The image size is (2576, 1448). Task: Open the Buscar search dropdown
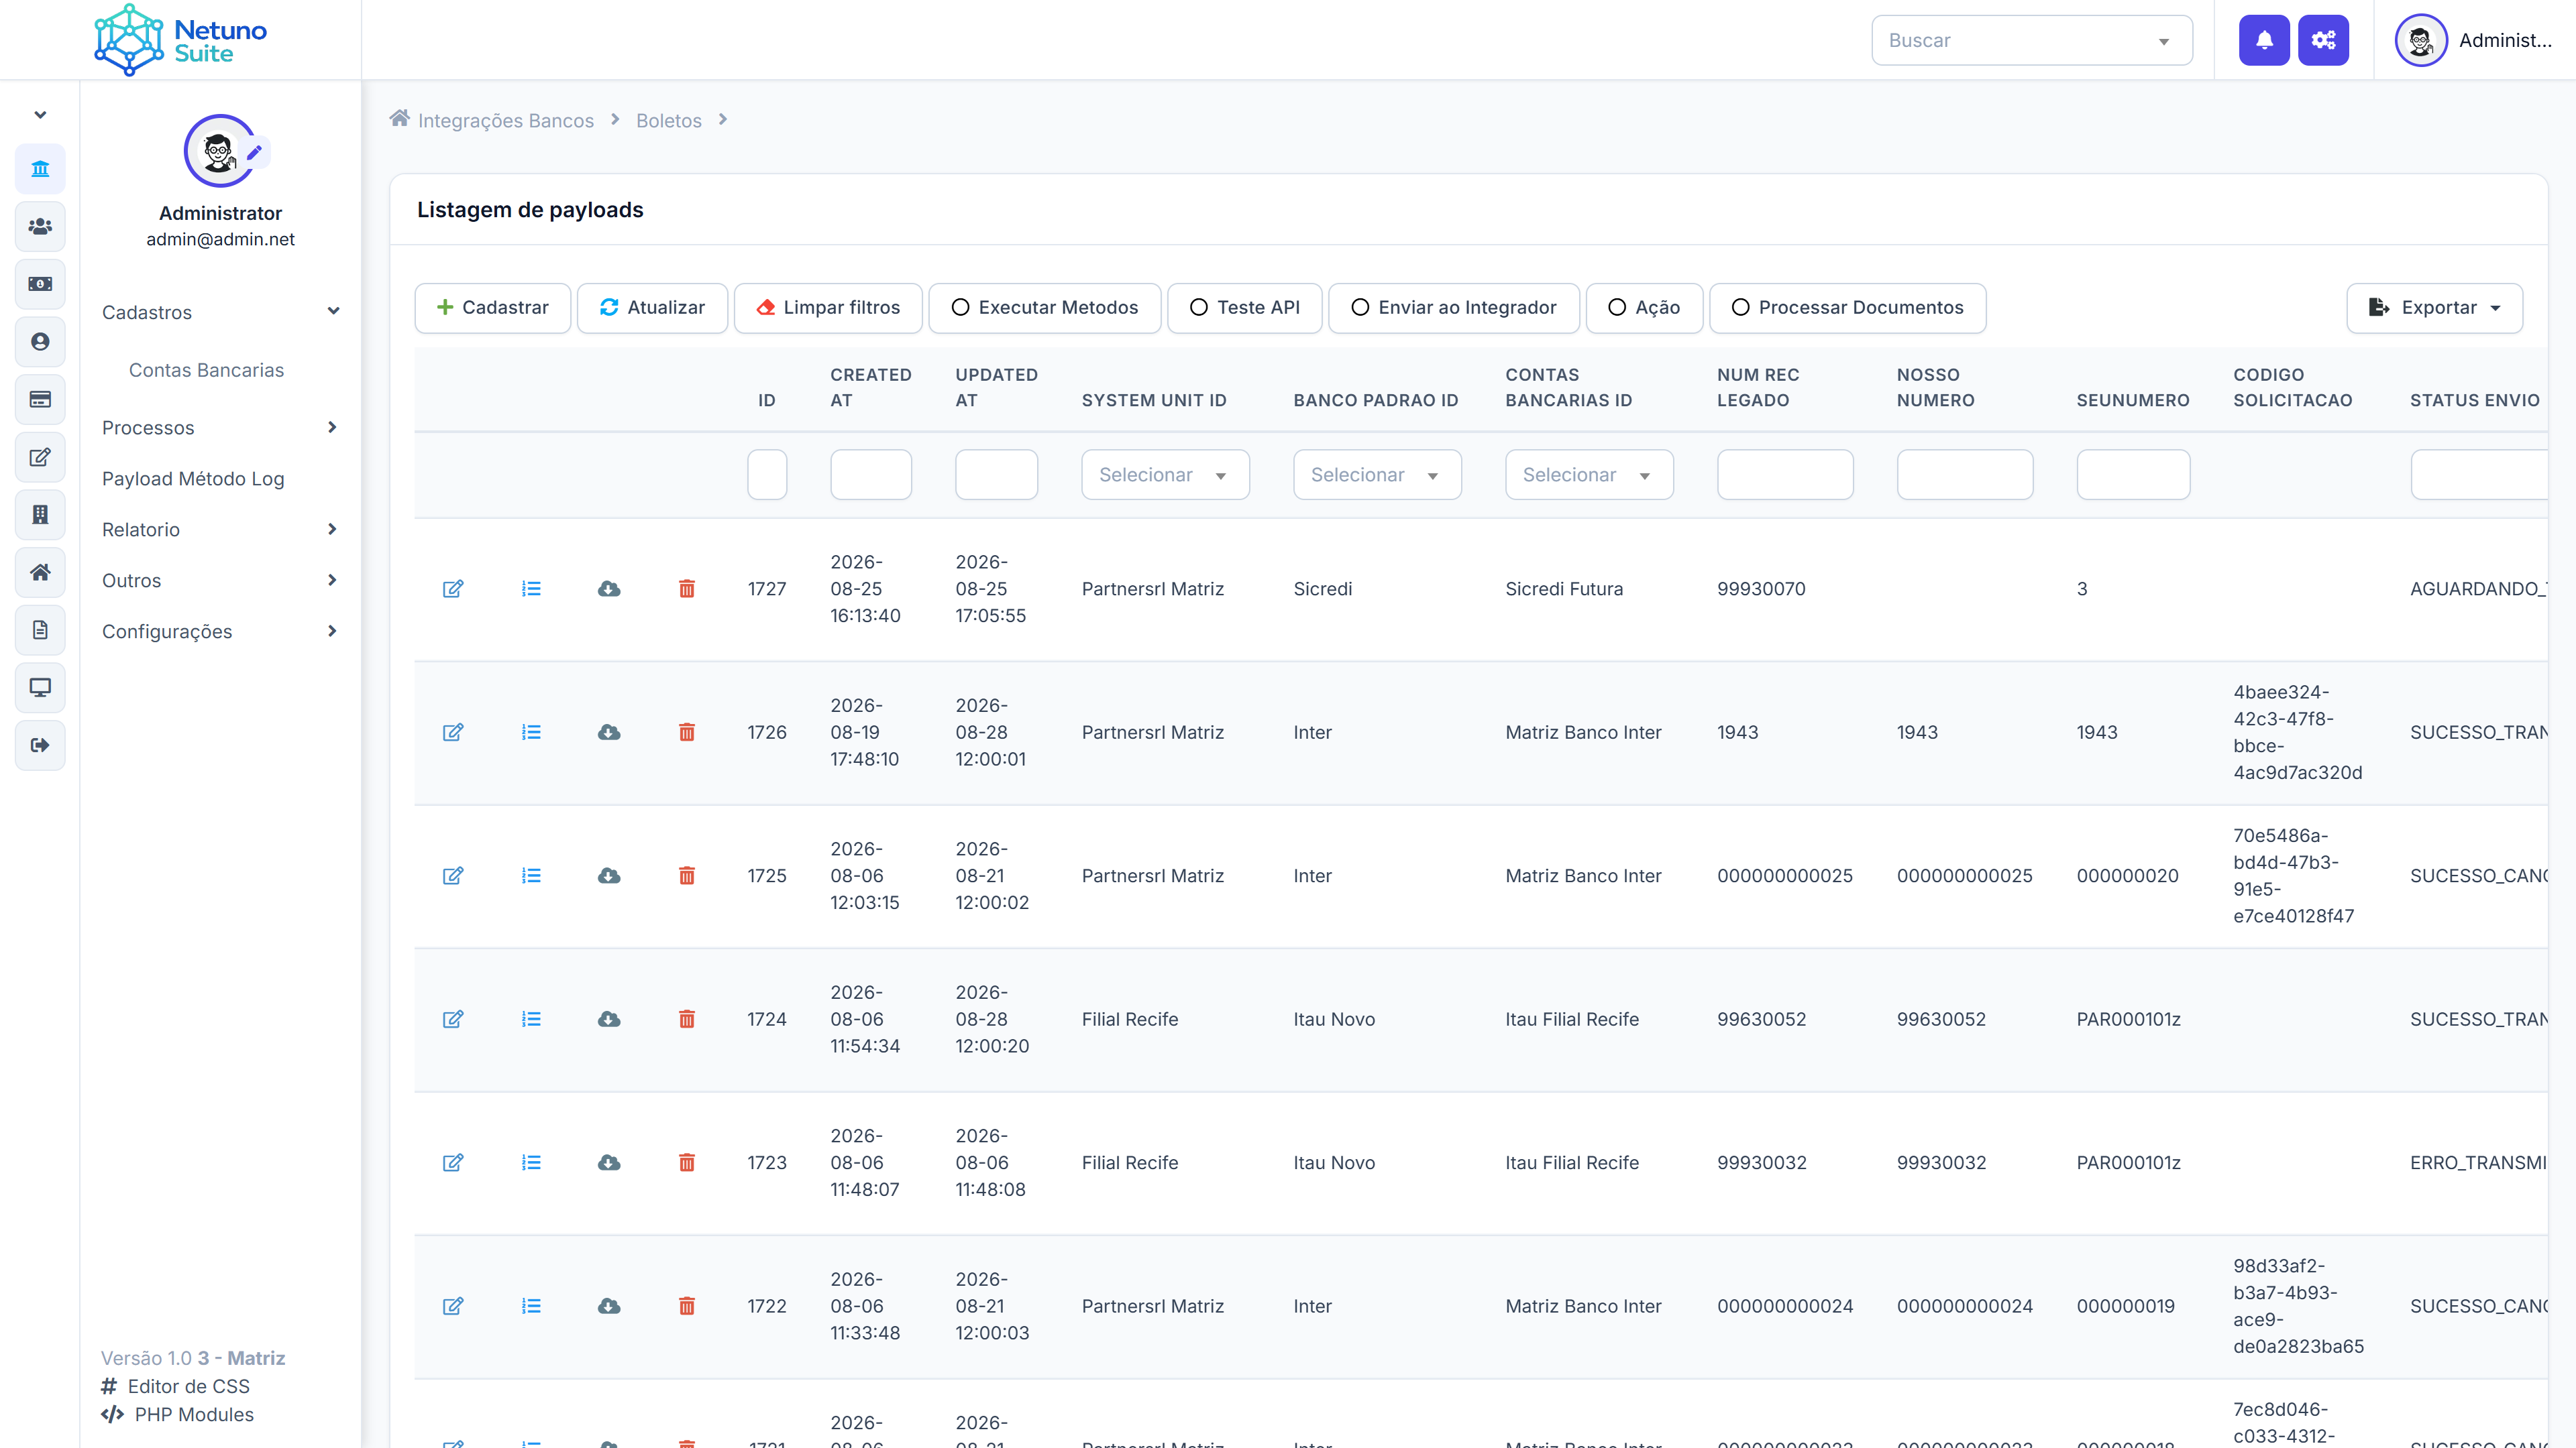2032,40
